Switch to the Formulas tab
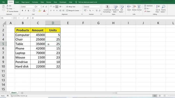 click(35, 2)
